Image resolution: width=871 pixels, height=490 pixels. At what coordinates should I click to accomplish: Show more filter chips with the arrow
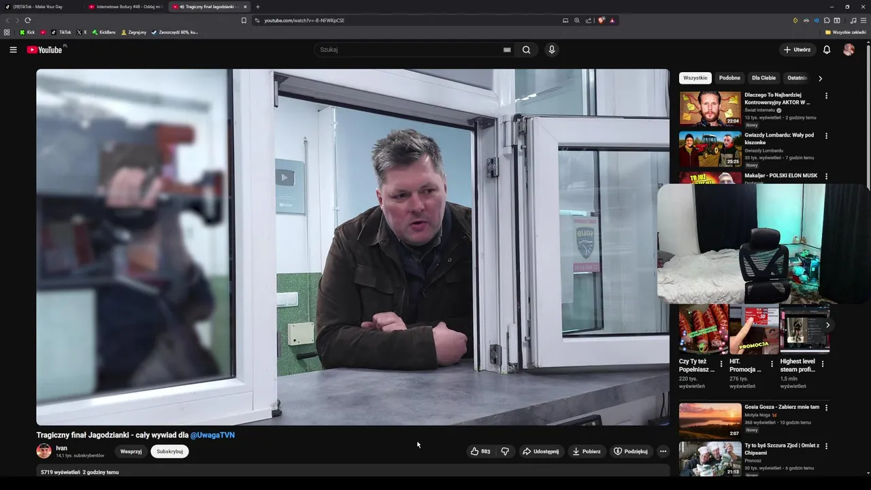pos(820,78)
